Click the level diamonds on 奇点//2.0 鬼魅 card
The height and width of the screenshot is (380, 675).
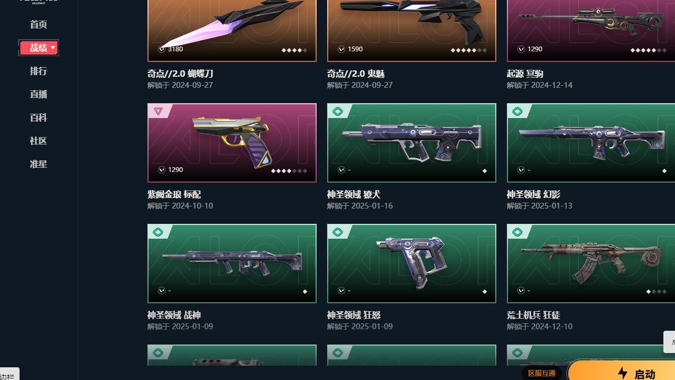click(x=468, y=50)
